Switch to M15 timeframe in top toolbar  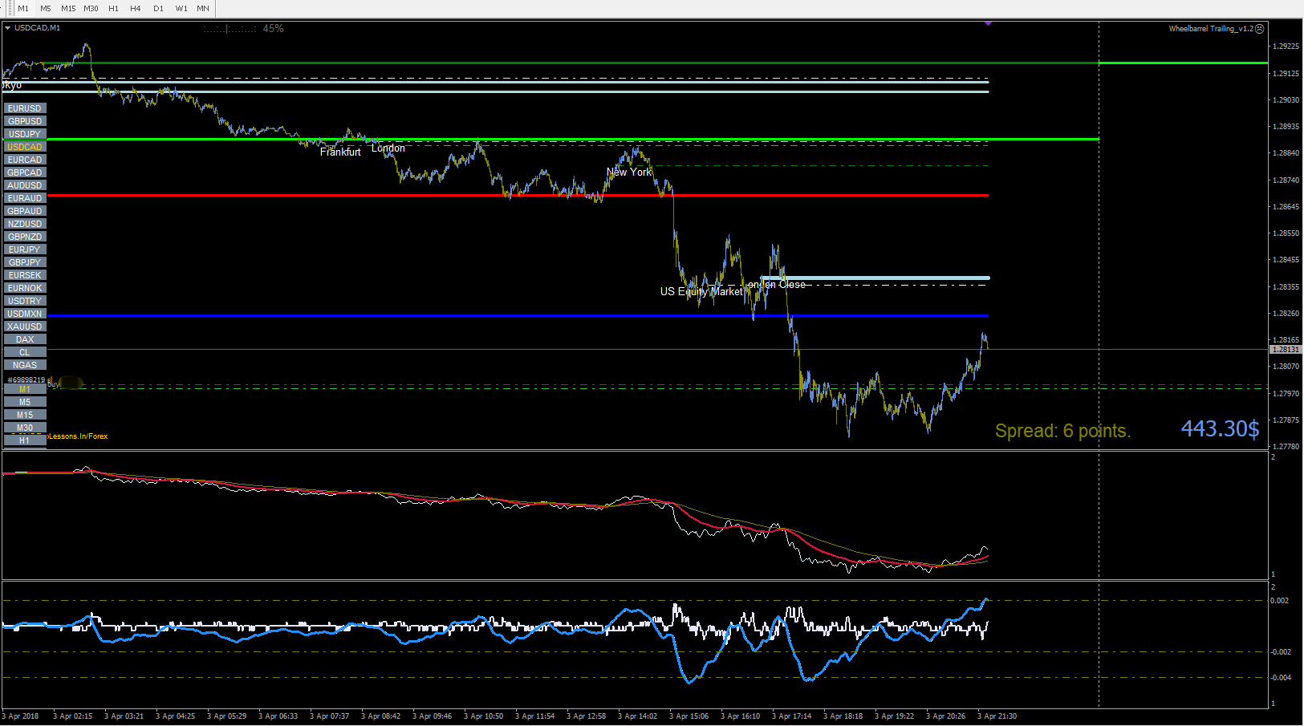coord(68,9)
